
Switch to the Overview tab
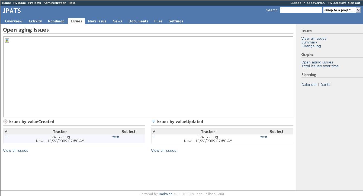(14, 21)
